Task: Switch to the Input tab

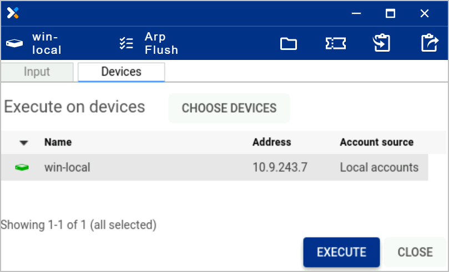Action: (37, 72)
